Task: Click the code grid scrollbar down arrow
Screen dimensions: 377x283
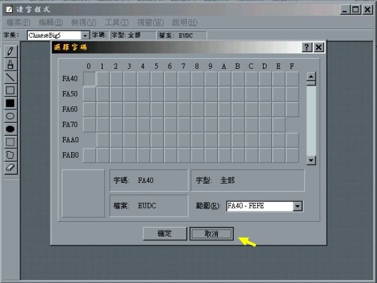Action: pyautogui.click(x=311, y=160)
